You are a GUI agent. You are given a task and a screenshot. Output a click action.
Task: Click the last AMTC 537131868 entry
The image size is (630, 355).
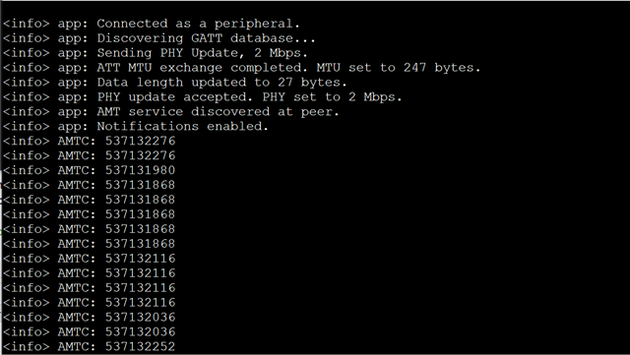(x=140, y=244)
